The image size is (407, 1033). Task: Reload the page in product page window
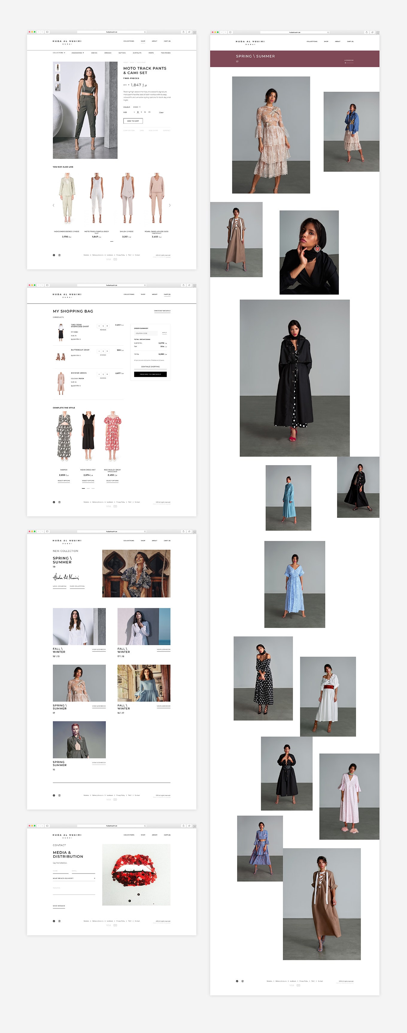145,32
